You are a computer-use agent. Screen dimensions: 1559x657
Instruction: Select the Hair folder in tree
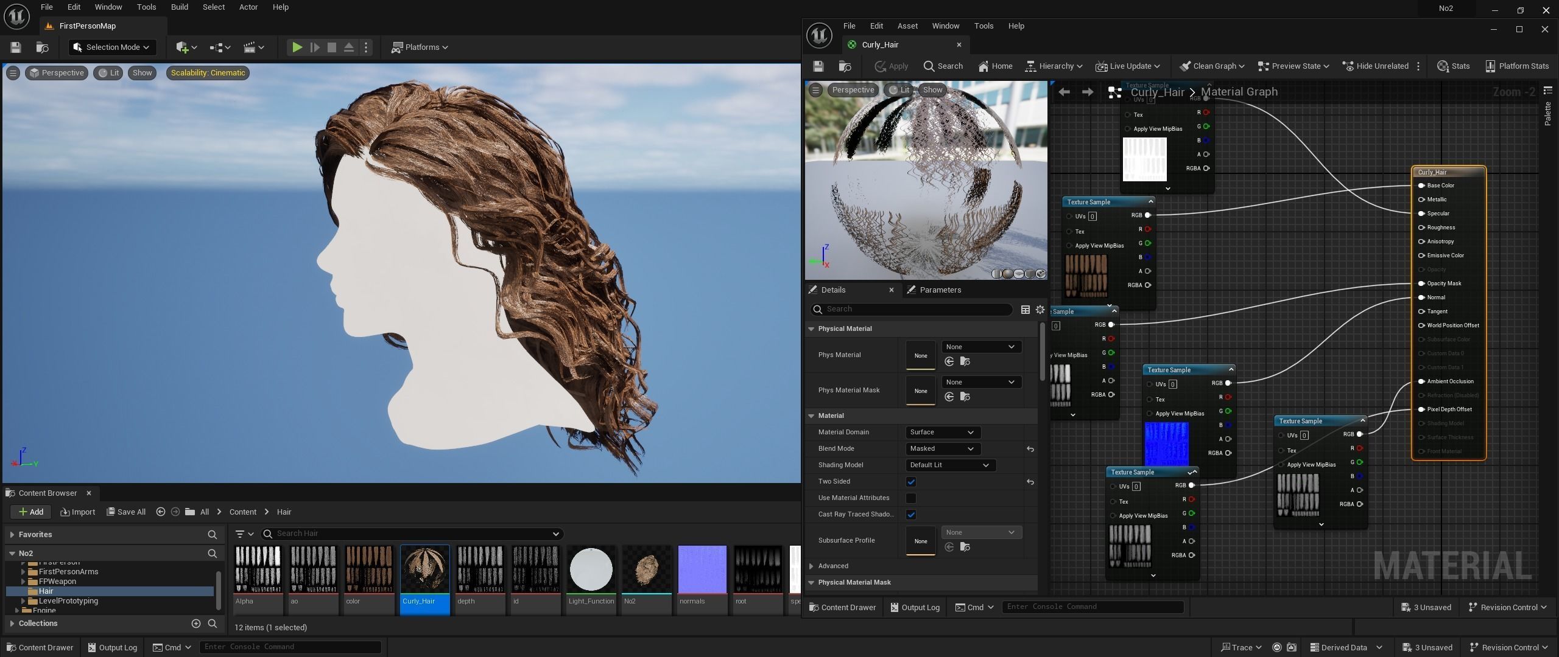pyautogui.click(x=110, y=591)
